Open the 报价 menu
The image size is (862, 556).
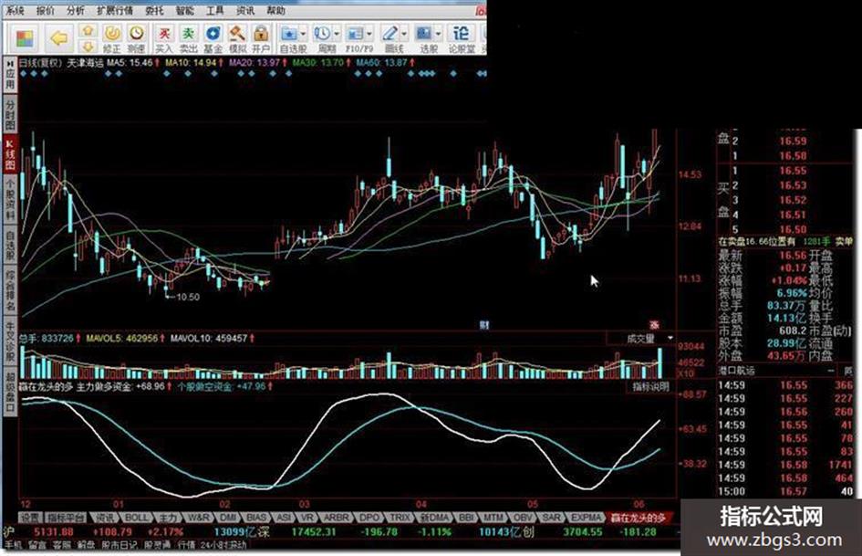click(x=45, y=10)
